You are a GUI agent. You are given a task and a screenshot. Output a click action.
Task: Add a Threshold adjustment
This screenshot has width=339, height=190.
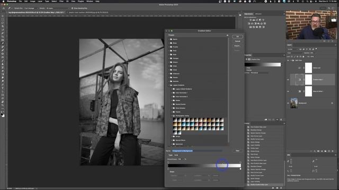[257, 27]
